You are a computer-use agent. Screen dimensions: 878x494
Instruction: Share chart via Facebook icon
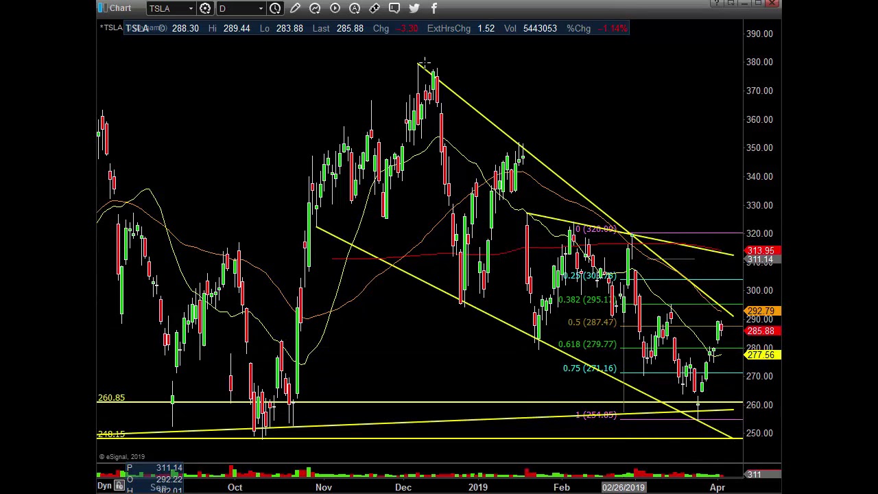[434, 8]
